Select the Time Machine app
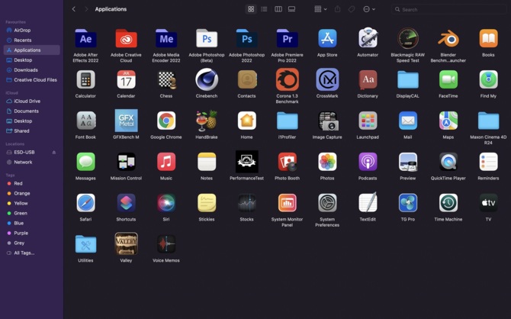Screen dimensions: 511x319 [448, 202]
